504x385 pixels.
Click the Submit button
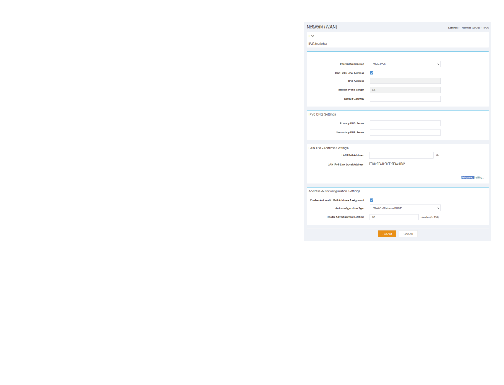tap(387, 234)
